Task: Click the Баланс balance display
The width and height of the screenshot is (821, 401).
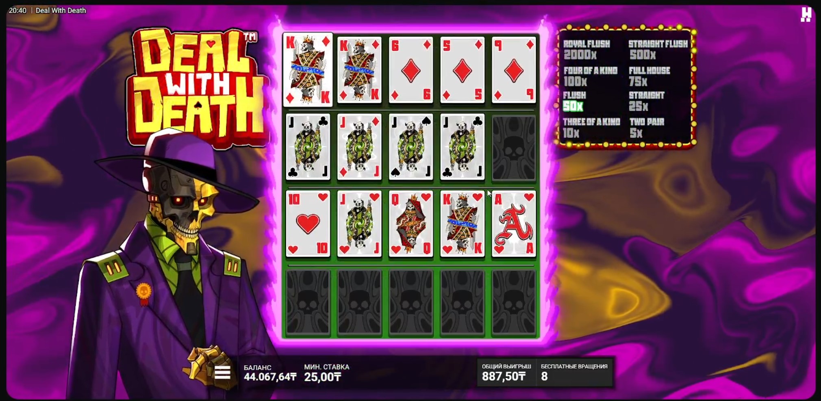Action: [270, 373]
